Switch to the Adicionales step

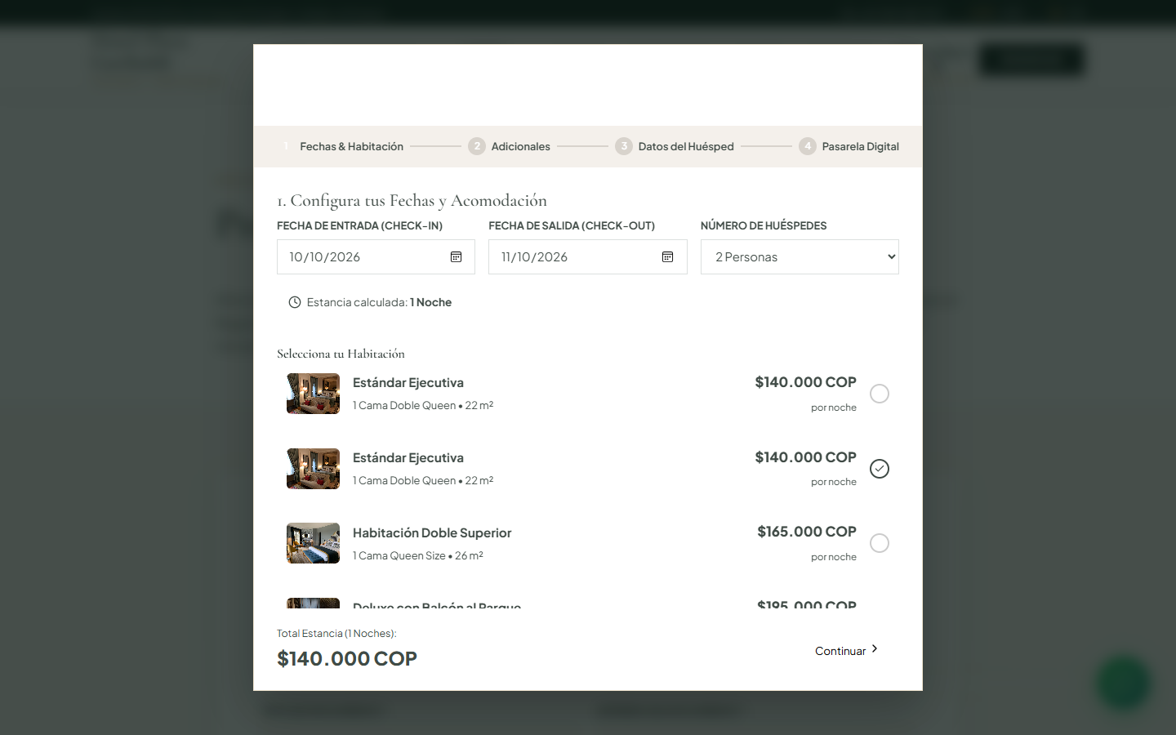click(510, 147)
